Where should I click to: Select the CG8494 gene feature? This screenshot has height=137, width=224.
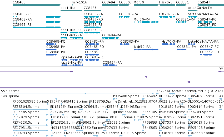tap(111, 5)
